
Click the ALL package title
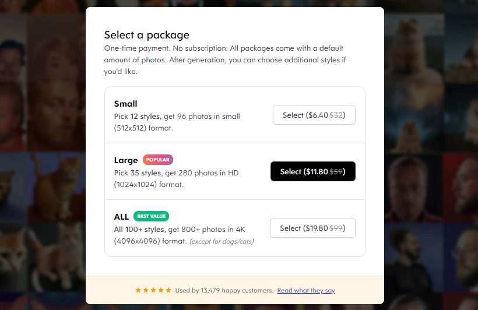[x=121, y=217]
